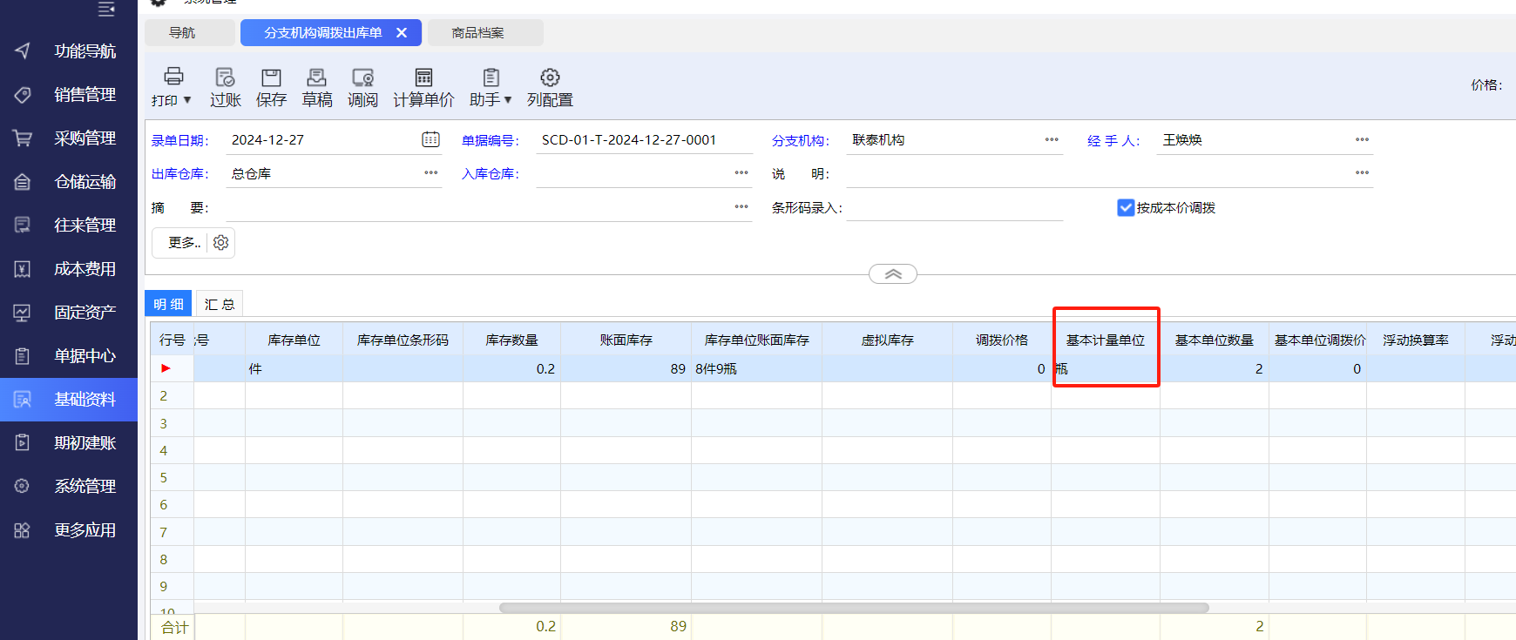Viewport: 1516px width, 640px height.
Task: Open 列配置 column settings gear
Action: 550,77
